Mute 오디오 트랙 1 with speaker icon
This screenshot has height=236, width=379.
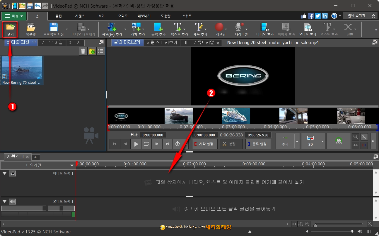[x=12, y=202]
